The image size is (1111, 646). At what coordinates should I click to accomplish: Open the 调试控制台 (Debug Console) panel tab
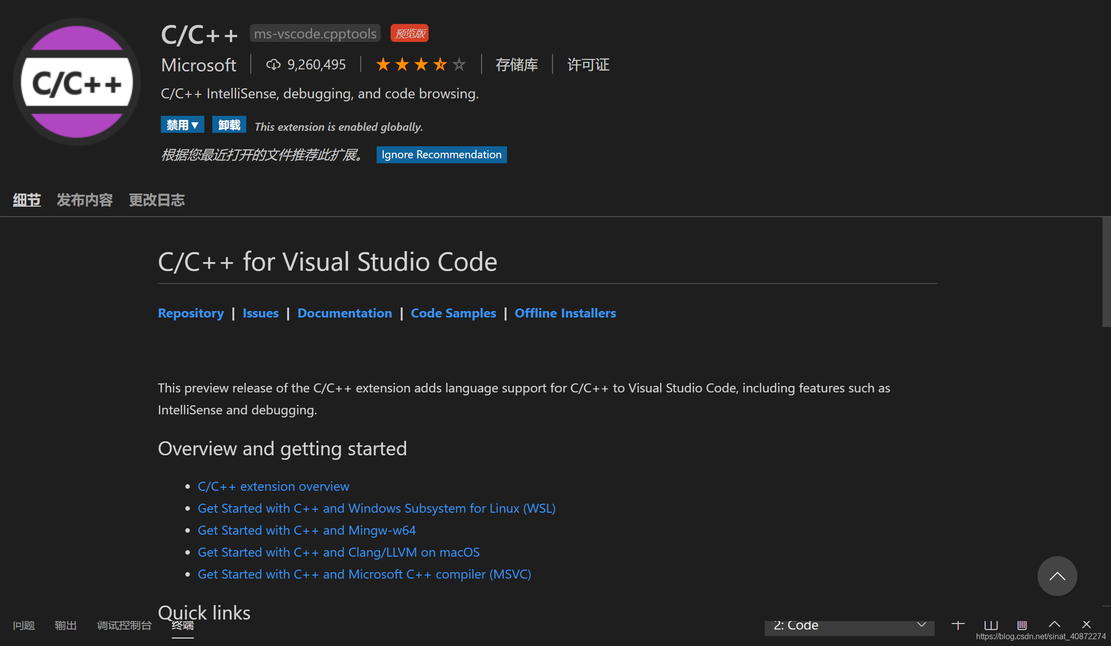124,626
